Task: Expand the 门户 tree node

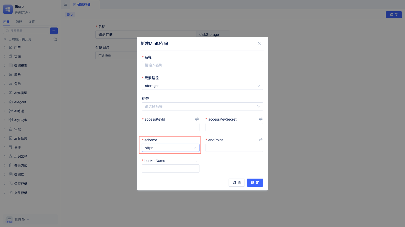Action: (x=5, y=47)
